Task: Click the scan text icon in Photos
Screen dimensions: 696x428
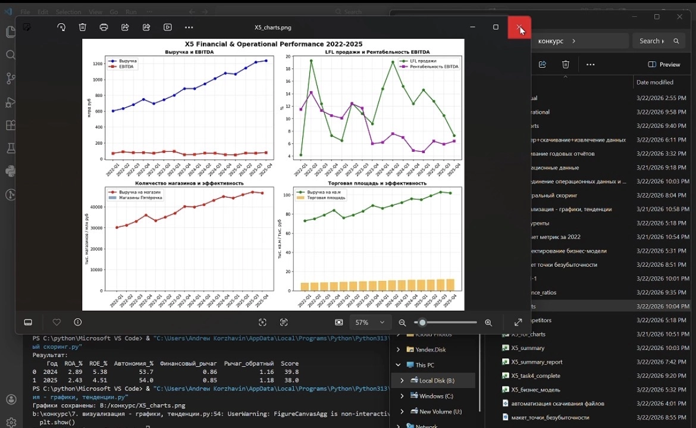Action: (284, 322)
